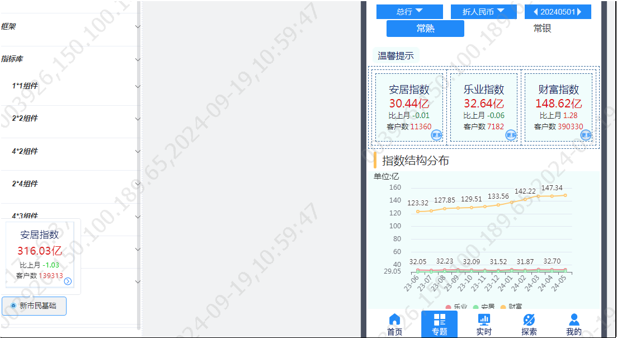This screenshot has width=617, height=338.
Task: Select the 专题 topic navigation tab
Action: pos(439,324)
